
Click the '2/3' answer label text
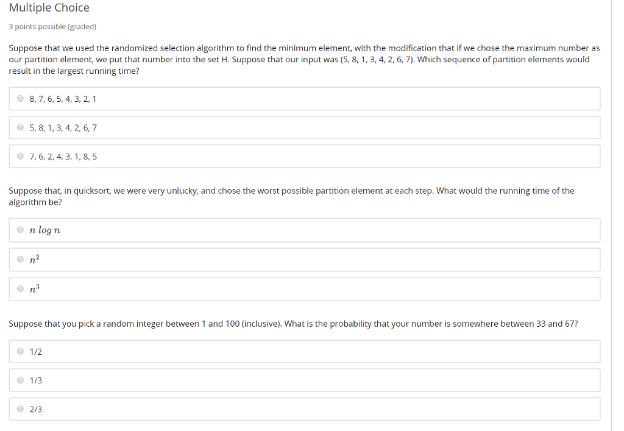click(x=36, y=410)
